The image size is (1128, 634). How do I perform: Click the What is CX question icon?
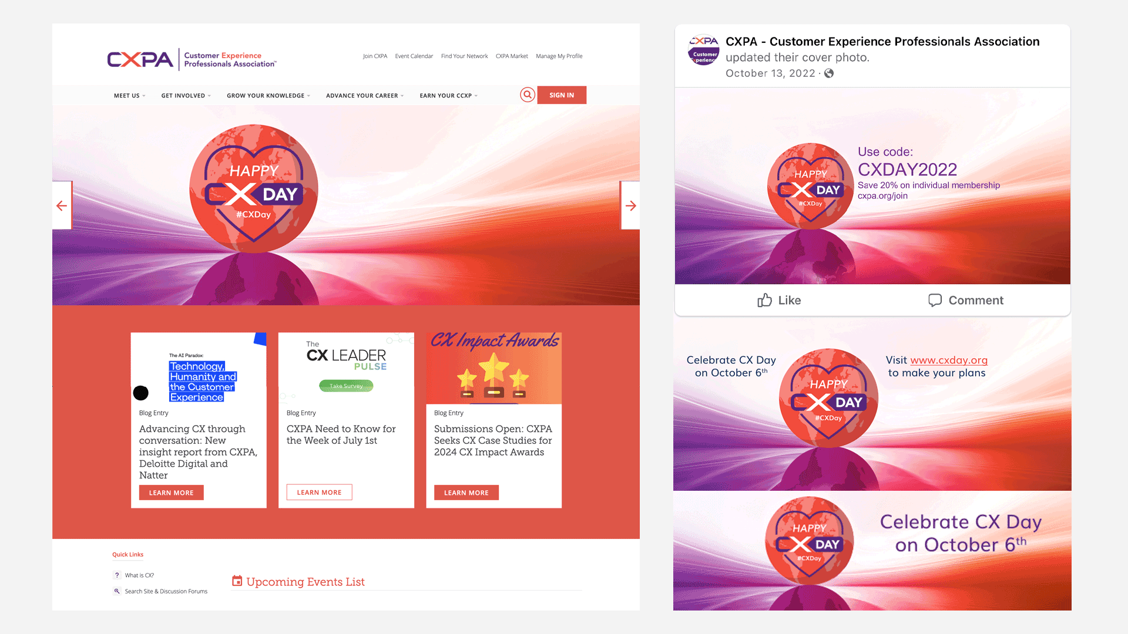coord(117,575)
